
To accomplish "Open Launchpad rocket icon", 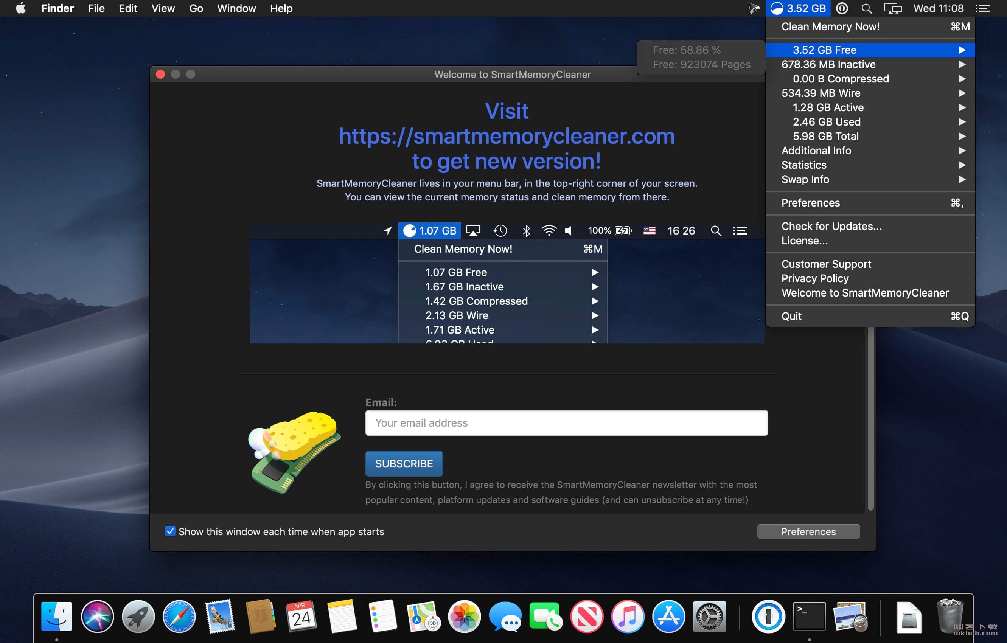I will pos(138,616).
